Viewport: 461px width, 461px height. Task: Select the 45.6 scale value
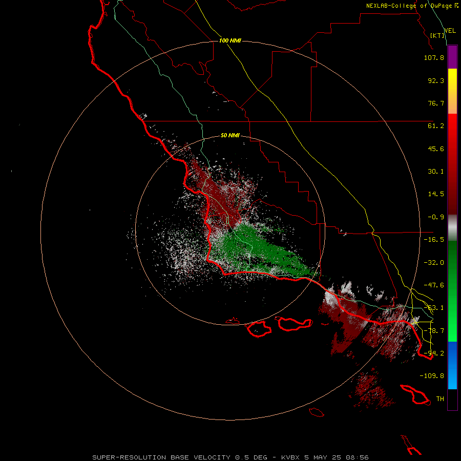pos(436,149)
